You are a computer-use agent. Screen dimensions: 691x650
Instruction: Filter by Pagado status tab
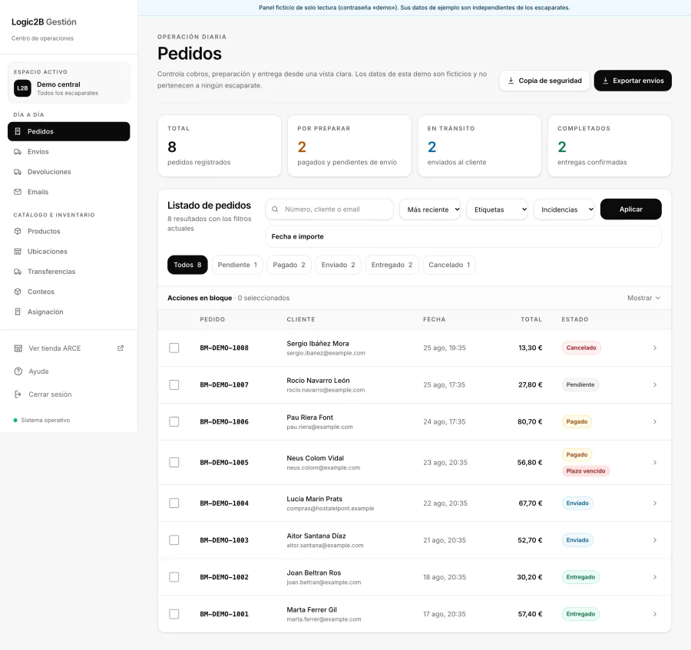[289, 265]
